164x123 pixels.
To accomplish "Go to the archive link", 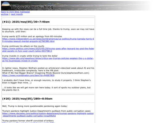I will [5, 14].
